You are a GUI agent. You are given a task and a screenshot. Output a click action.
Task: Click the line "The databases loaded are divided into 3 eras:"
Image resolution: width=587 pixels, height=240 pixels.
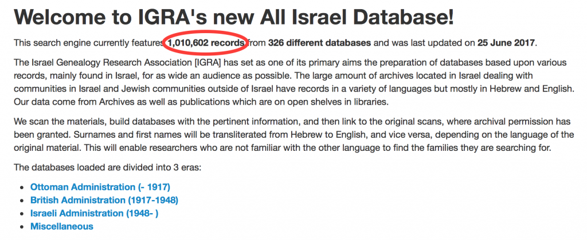coord(107,167)
